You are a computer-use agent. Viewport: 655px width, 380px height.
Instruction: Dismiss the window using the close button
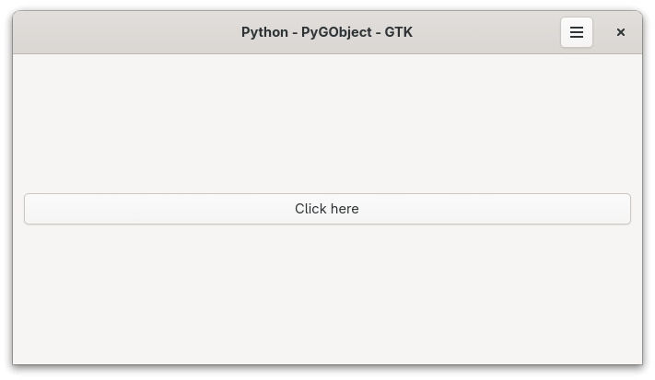(621, 32)
